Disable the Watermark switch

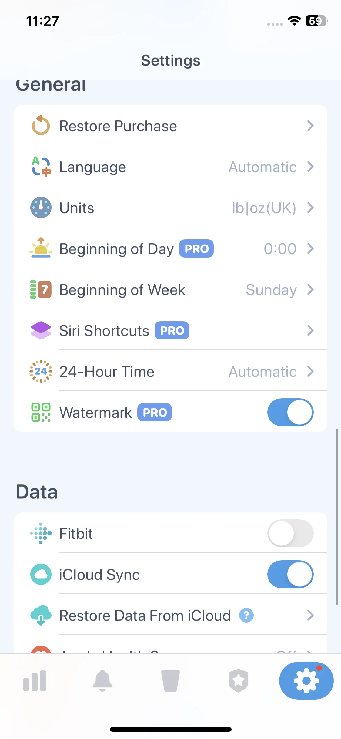point(290,412)
